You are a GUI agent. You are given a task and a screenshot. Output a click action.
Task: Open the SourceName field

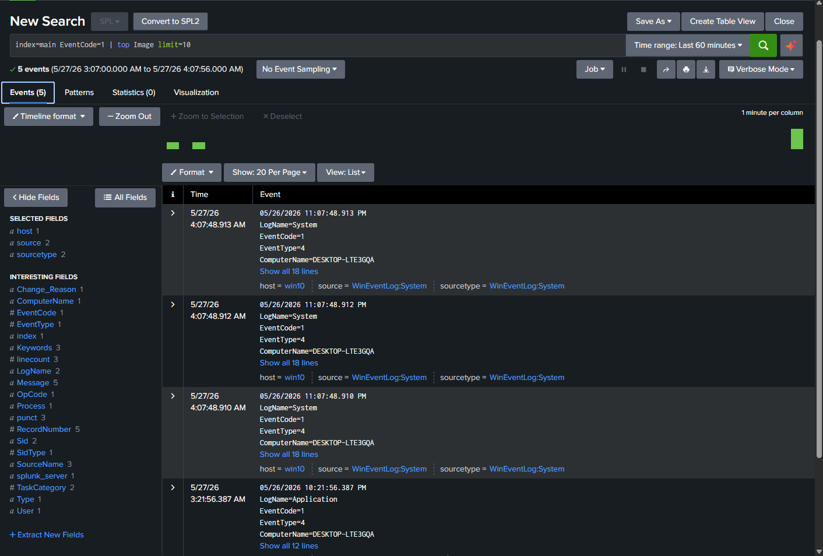point(40,464)
